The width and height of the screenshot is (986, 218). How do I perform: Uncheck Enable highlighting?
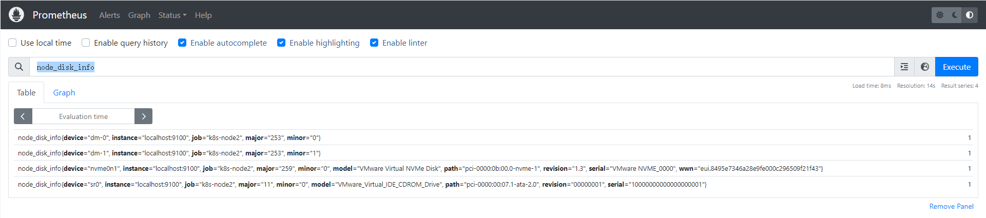pyautogui.click(x=281, y=43)
